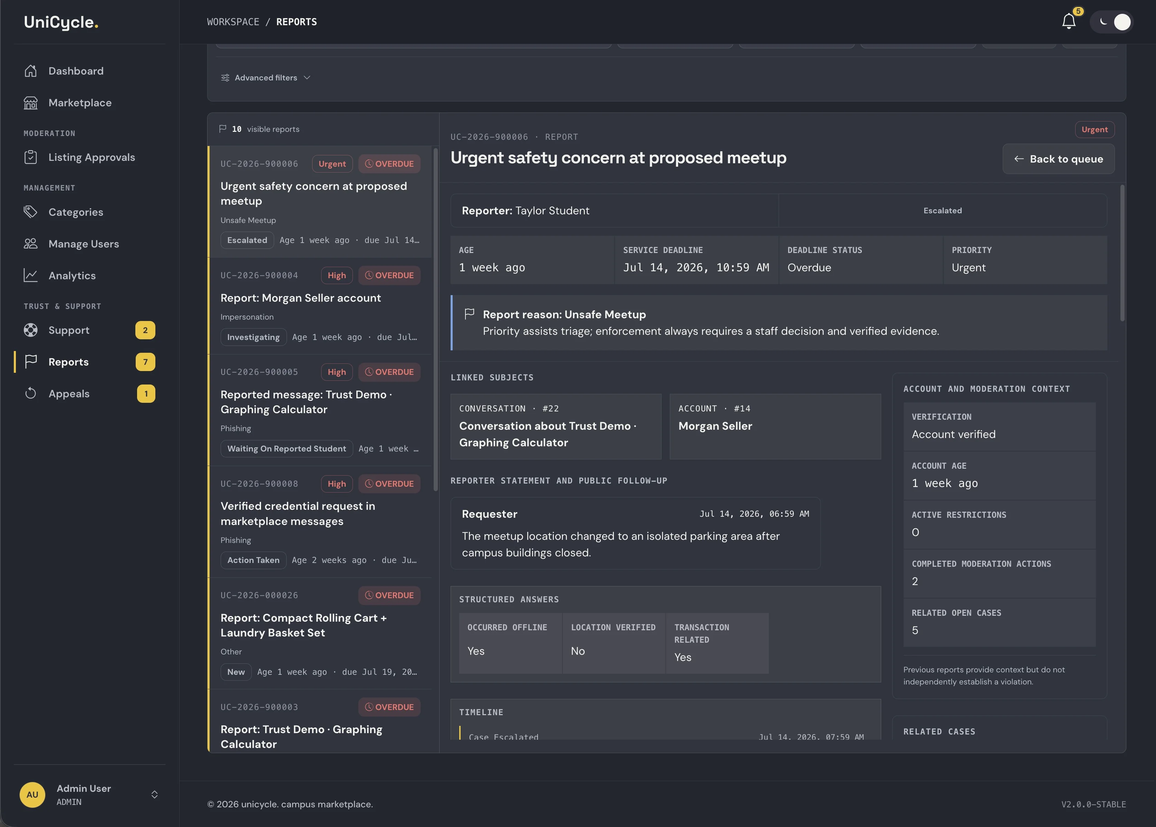Screen dimensions: 1156x827
Task: Click the Support lifebuoy icon
Action: tap(31, 330)
